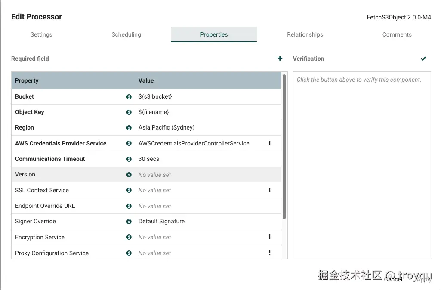This screenshot has width=441, height=290.
Task: Go to the Relationships tab
Action: click(305, 34)
